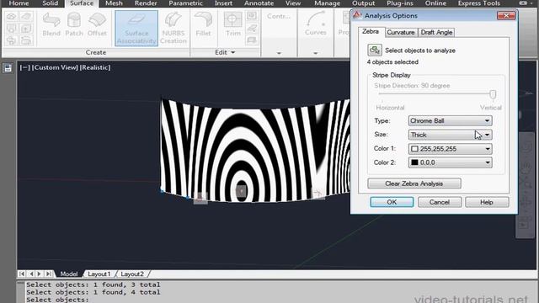Open the Solid ribbon tab

click(x=51, y=3)
